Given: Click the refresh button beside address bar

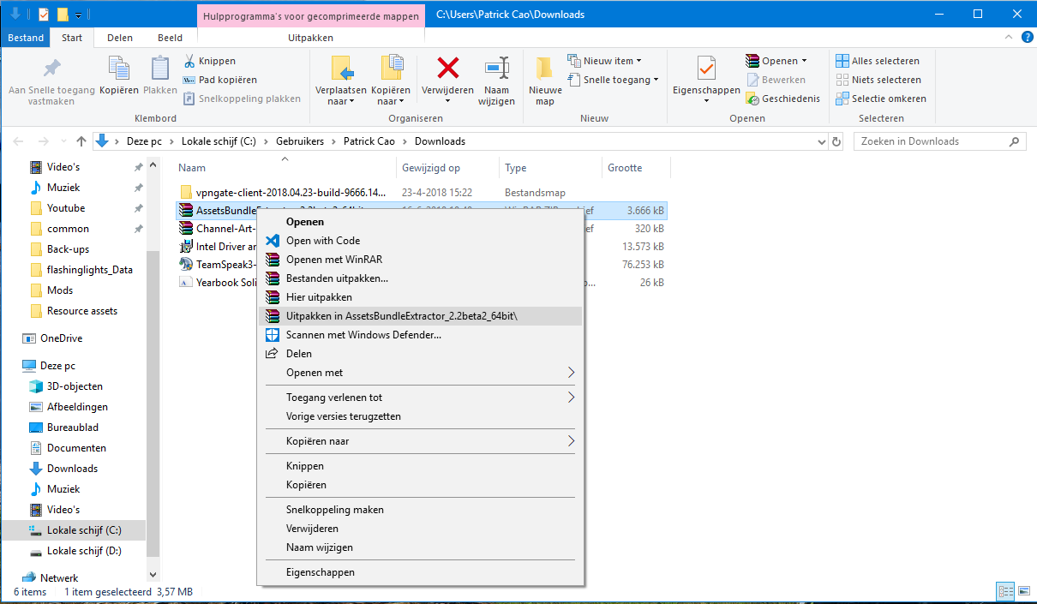Looking at the screenshot, I should tap(836, 141).
